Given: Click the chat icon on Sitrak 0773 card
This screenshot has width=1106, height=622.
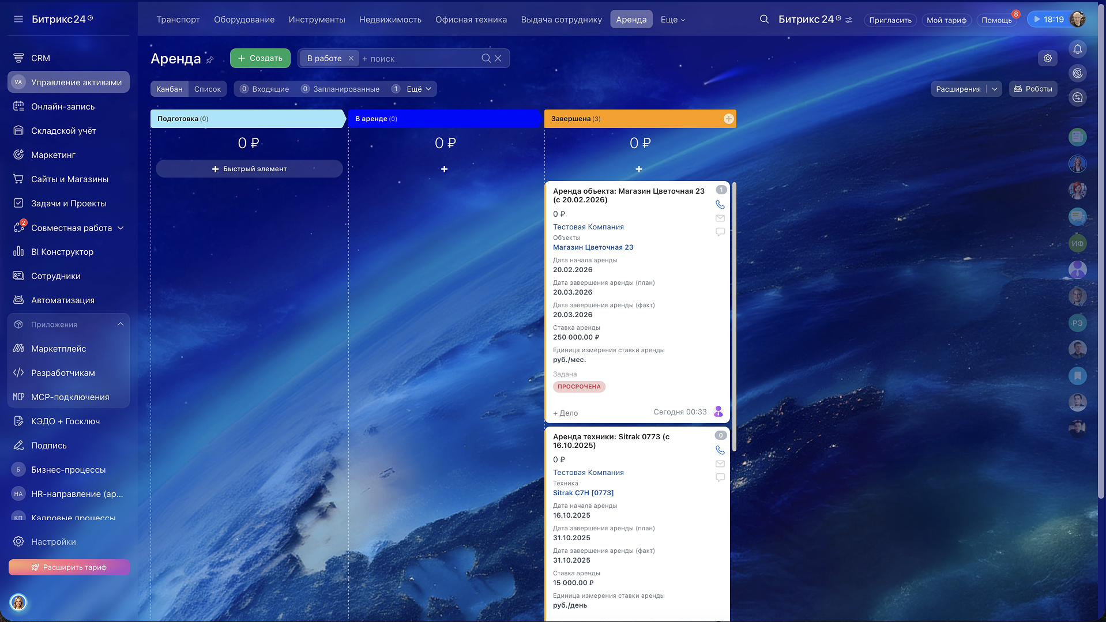Looking at the screenshot, I should (x=720, y=478).
